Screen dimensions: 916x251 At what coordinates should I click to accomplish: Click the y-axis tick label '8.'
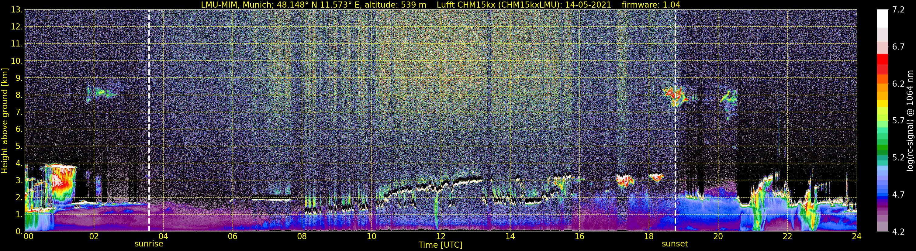(19, 95)
